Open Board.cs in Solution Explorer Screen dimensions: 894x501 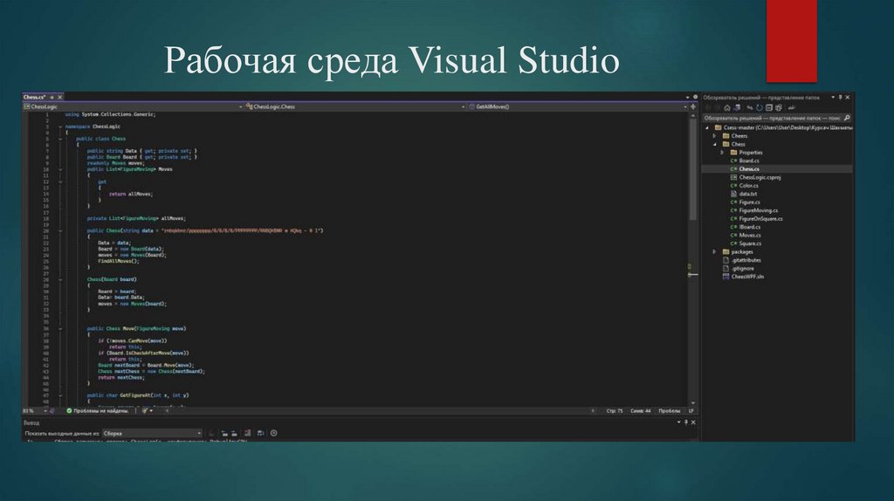click(748, 161)
